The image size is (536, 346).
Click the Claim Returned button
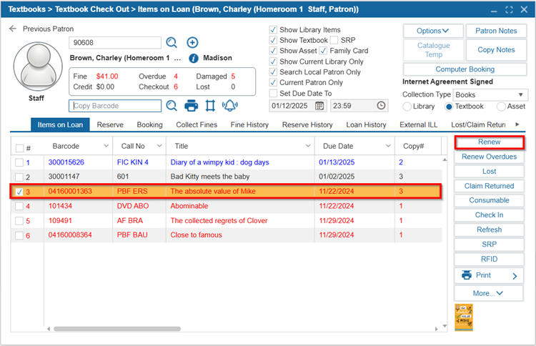489,186
